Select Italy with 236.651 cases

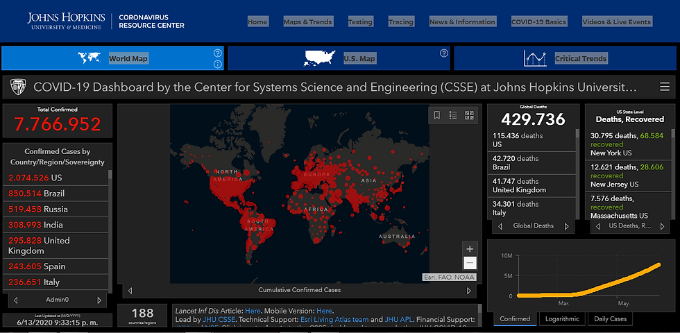click(56, 282)
